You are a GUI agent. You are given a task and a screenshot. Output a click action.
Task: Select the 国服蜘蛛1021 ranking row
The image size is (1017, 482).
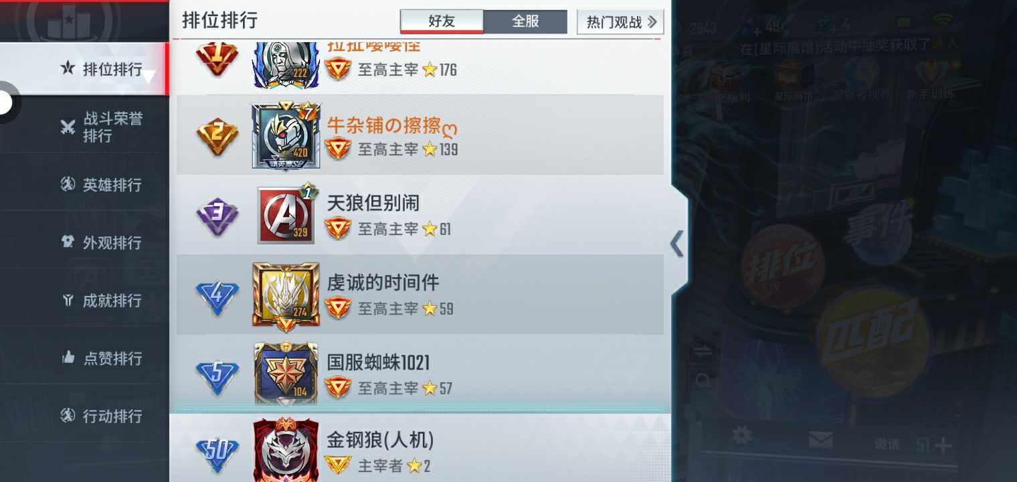[x=420, y=374]
